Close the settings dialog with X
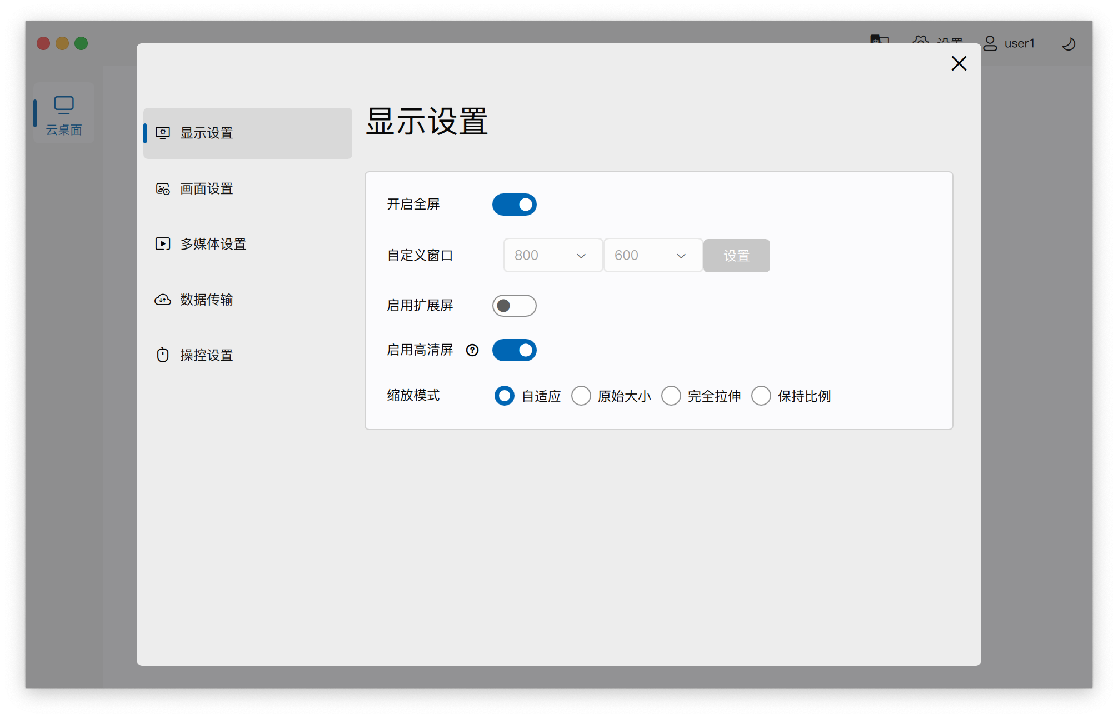 (959, 63)
